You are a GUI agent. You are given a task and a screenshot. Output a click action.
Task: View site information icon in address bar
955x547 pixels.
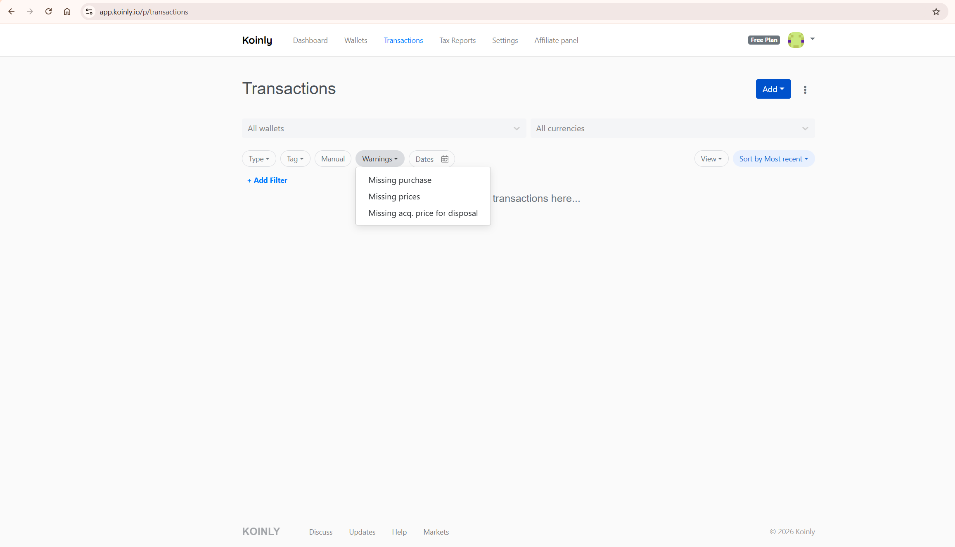[x=89, y=12]
